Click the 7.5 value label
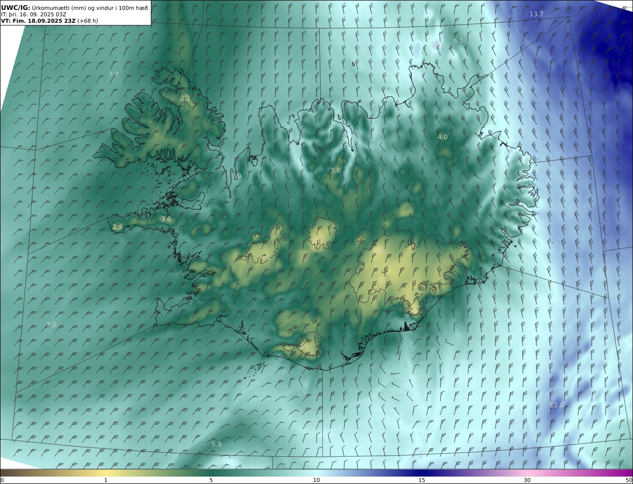Screen dimensions: 633x484 click(51, 325)
